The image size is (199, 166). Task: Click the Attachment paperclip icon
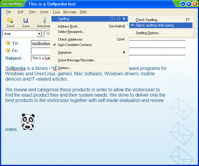tap(45, 20)
